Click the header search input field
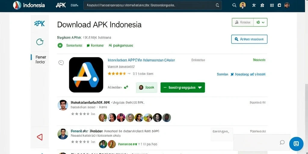308x154 pixels. pyautogui.click(x=152, y=5)
